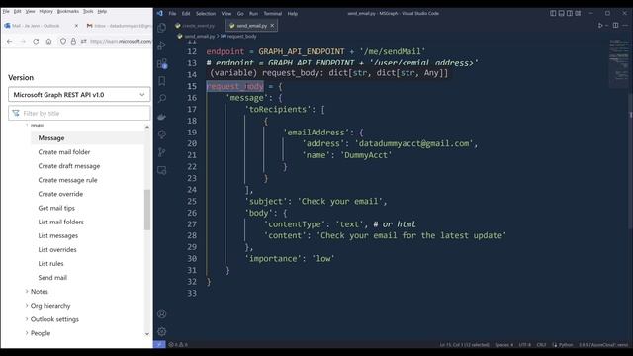The width and height of the screenshot is (633, 356).
Task: Open the Search view in activity bar
Action: tap(162, 99)
